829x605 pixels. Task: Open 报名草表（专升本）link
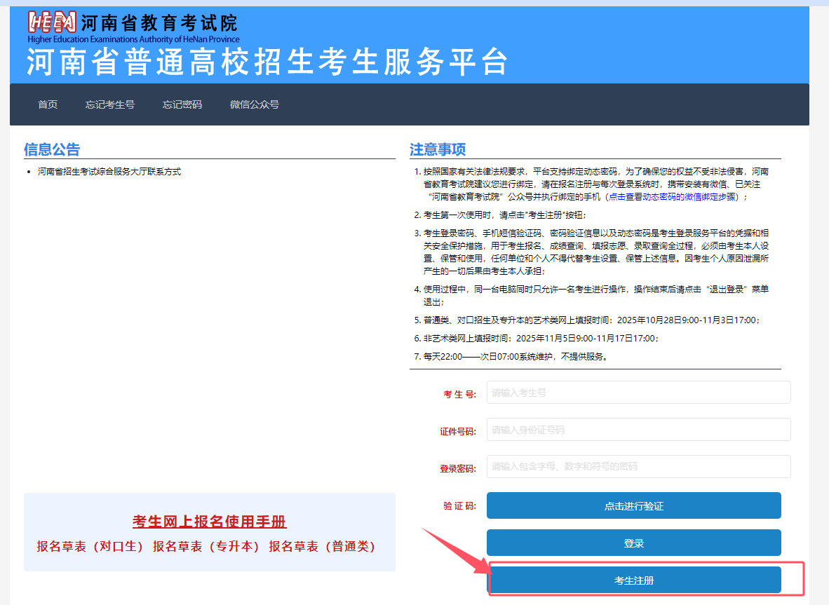point(206,546)
